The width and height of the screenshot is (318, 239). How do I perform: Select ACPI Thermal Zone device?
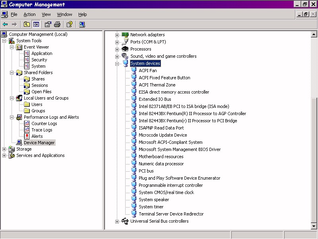[157, 85]
